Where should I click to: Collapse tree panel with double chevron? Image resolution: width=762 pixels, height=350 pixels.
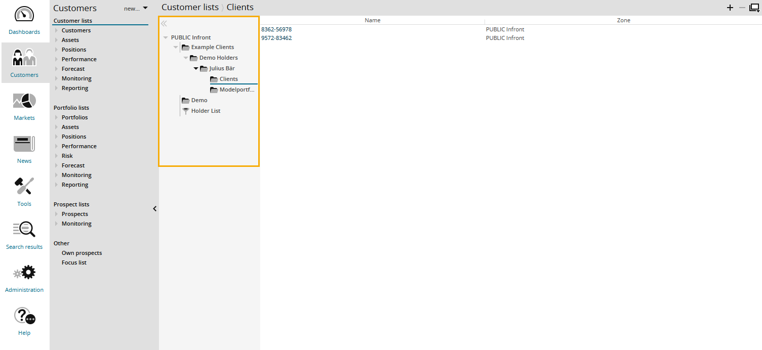click(164, 24)
